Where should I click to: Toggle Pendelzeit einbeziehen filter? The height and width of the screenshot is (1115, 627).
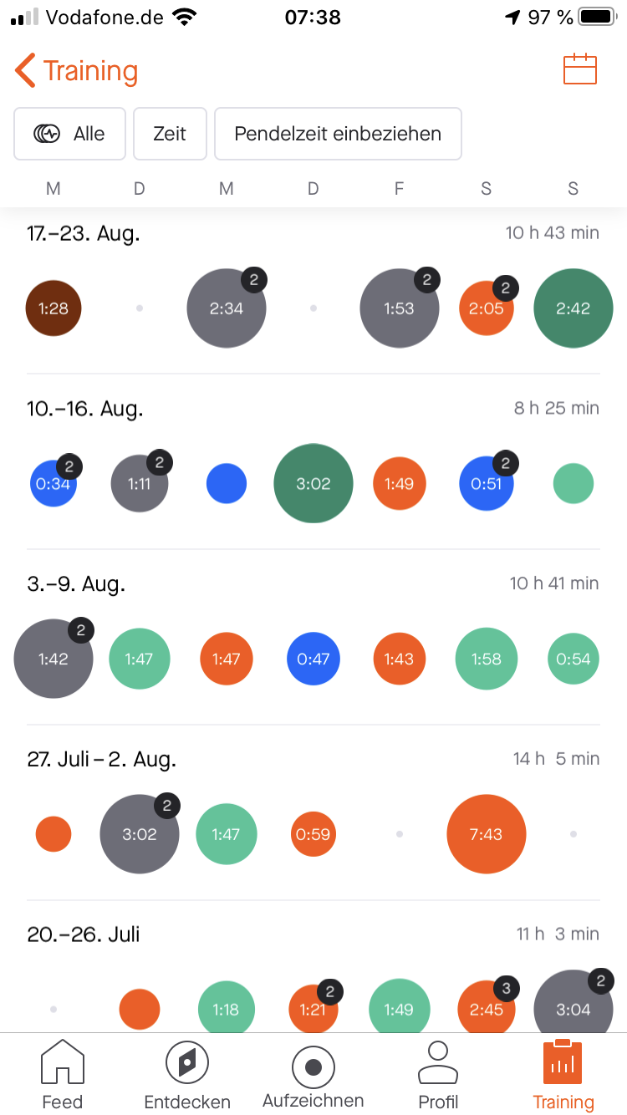(x=338, y=134)
